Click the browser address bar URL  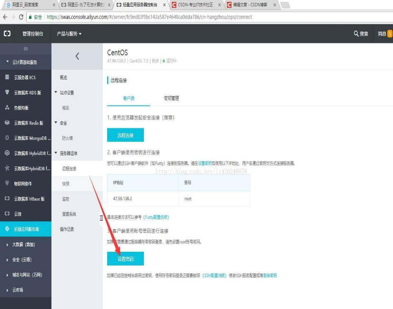tap(150, 17)
